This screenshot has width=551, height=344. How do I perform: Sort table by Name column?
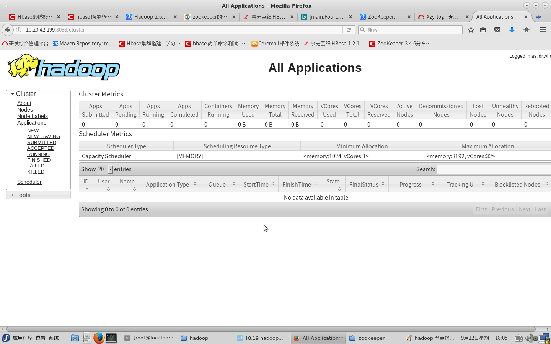127,184
